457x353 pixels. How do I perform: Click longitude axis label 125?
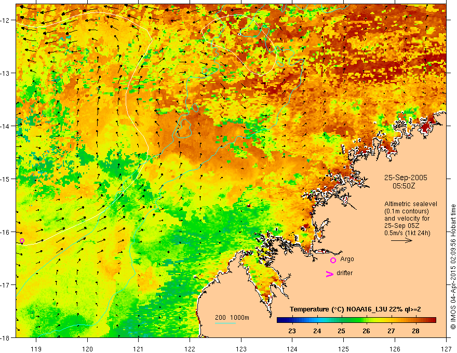[x=344, y=349]
